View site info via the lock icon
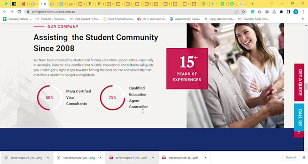 click(x=28, y=12)
